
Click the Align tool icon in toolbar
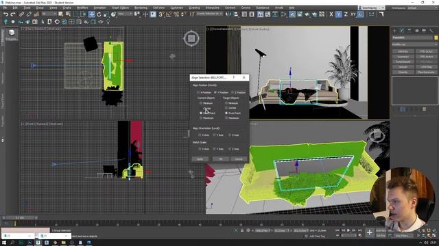pos(236,14)
